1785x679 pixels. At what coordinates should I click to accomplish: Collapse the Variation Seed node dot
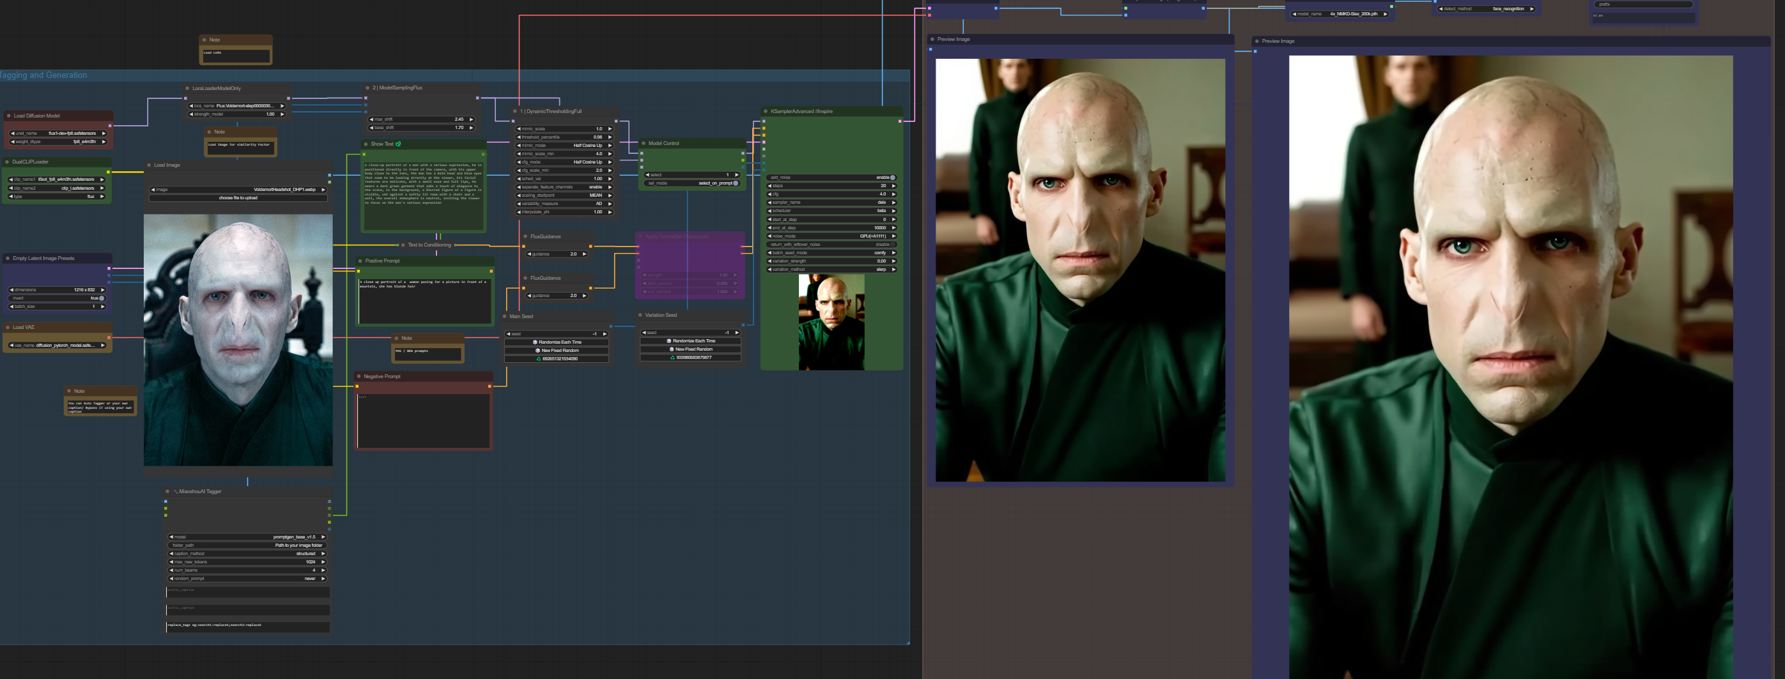pos(640,314)
